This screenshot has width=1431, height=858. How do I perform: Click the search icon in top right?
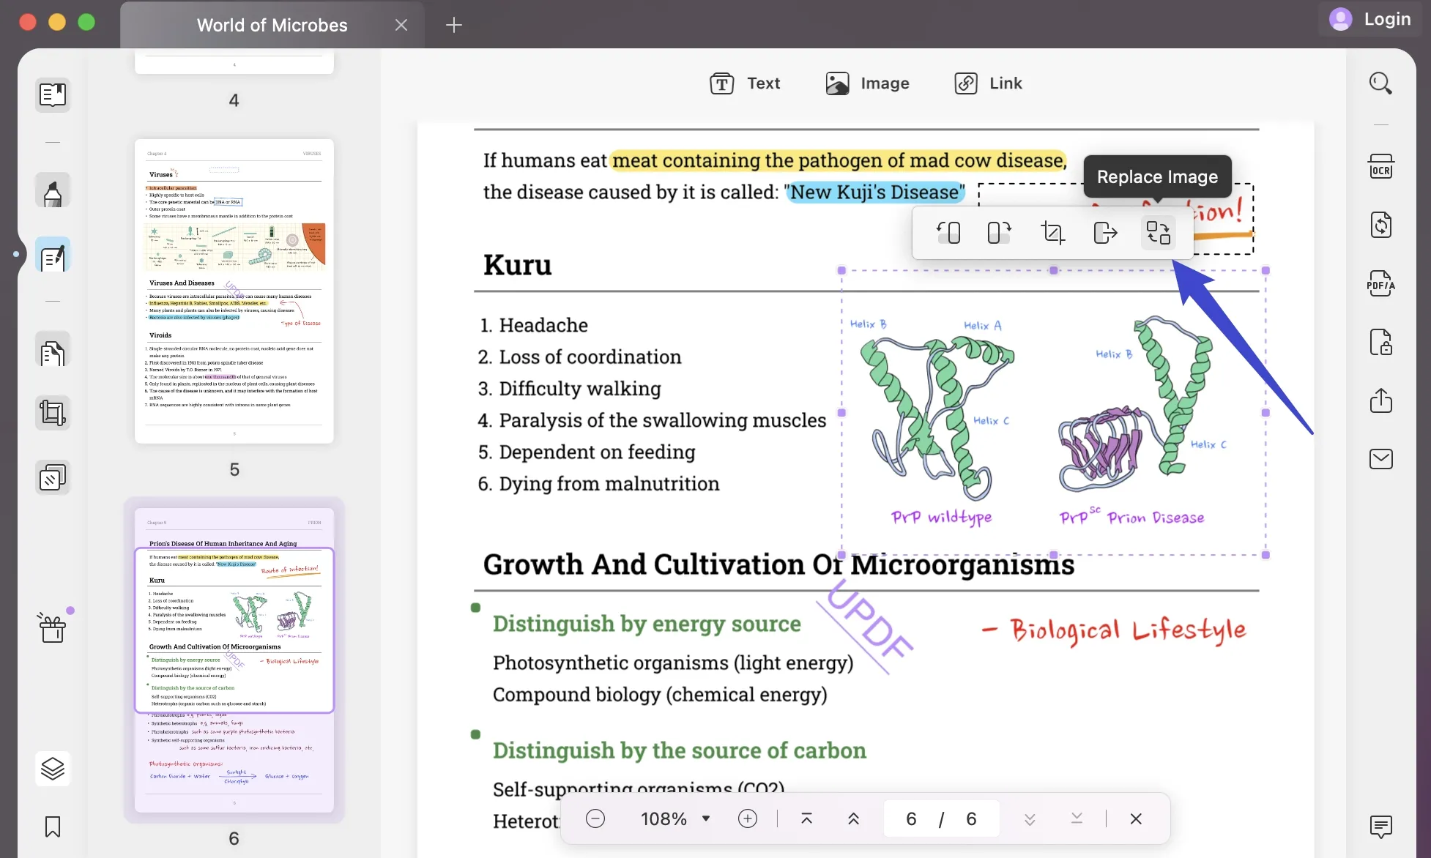click(x=1381, y=83)
